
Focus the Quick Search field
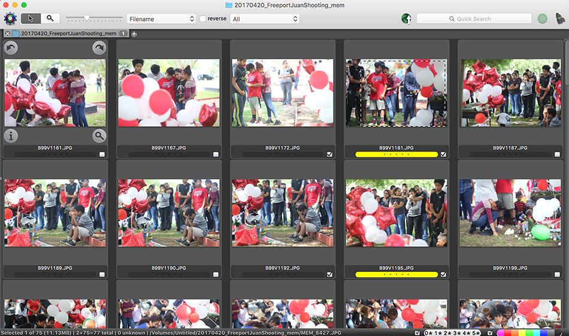(474, 19)
